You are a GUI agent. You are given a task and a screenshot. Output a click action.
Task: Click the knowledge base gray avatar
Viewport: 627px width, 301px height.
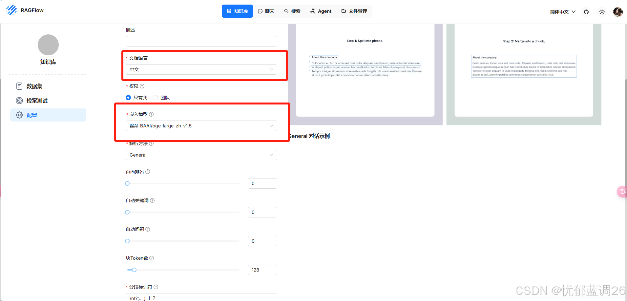48,45
